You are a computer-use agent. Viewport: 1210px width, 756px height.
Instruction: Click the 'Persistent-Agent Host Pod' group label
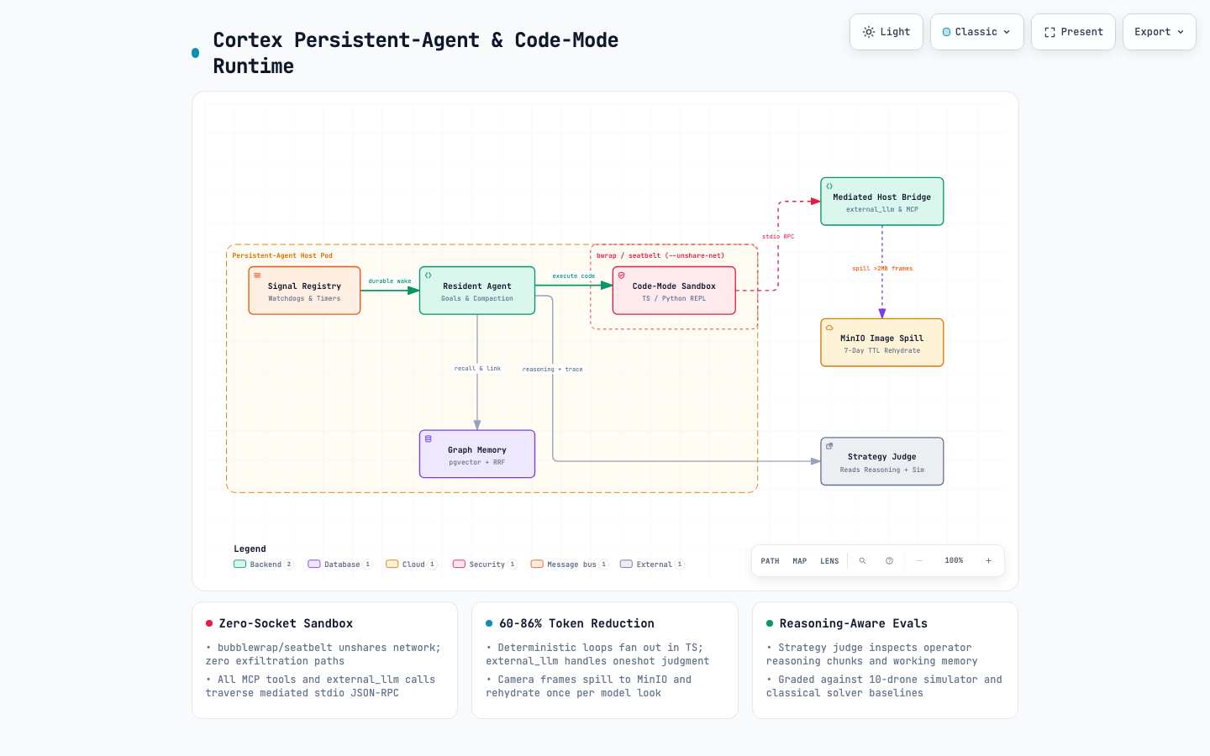pyautogui.click(x=282, y=255)
